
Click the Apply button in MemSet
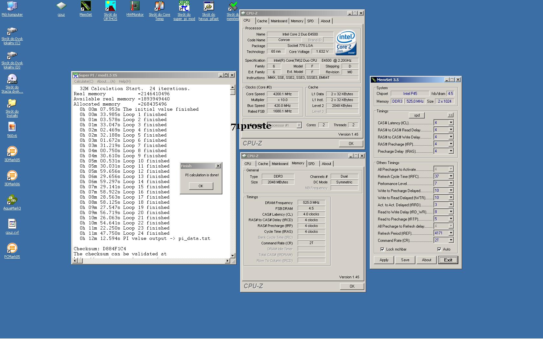pyautogui.click(x=384, y=260)
